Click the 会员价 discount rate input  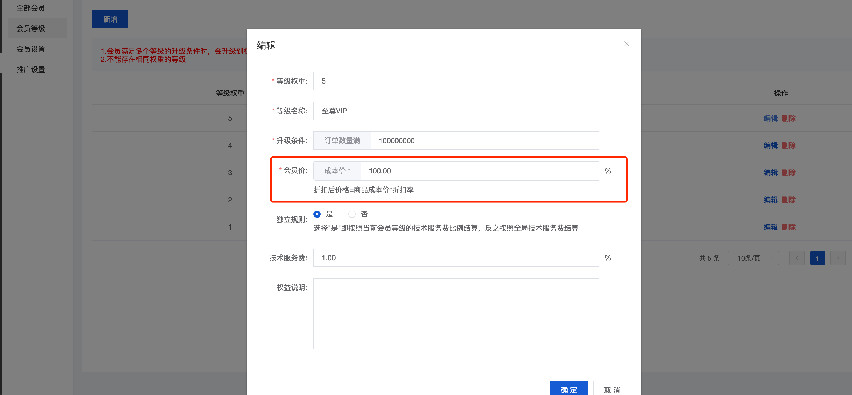479,171
